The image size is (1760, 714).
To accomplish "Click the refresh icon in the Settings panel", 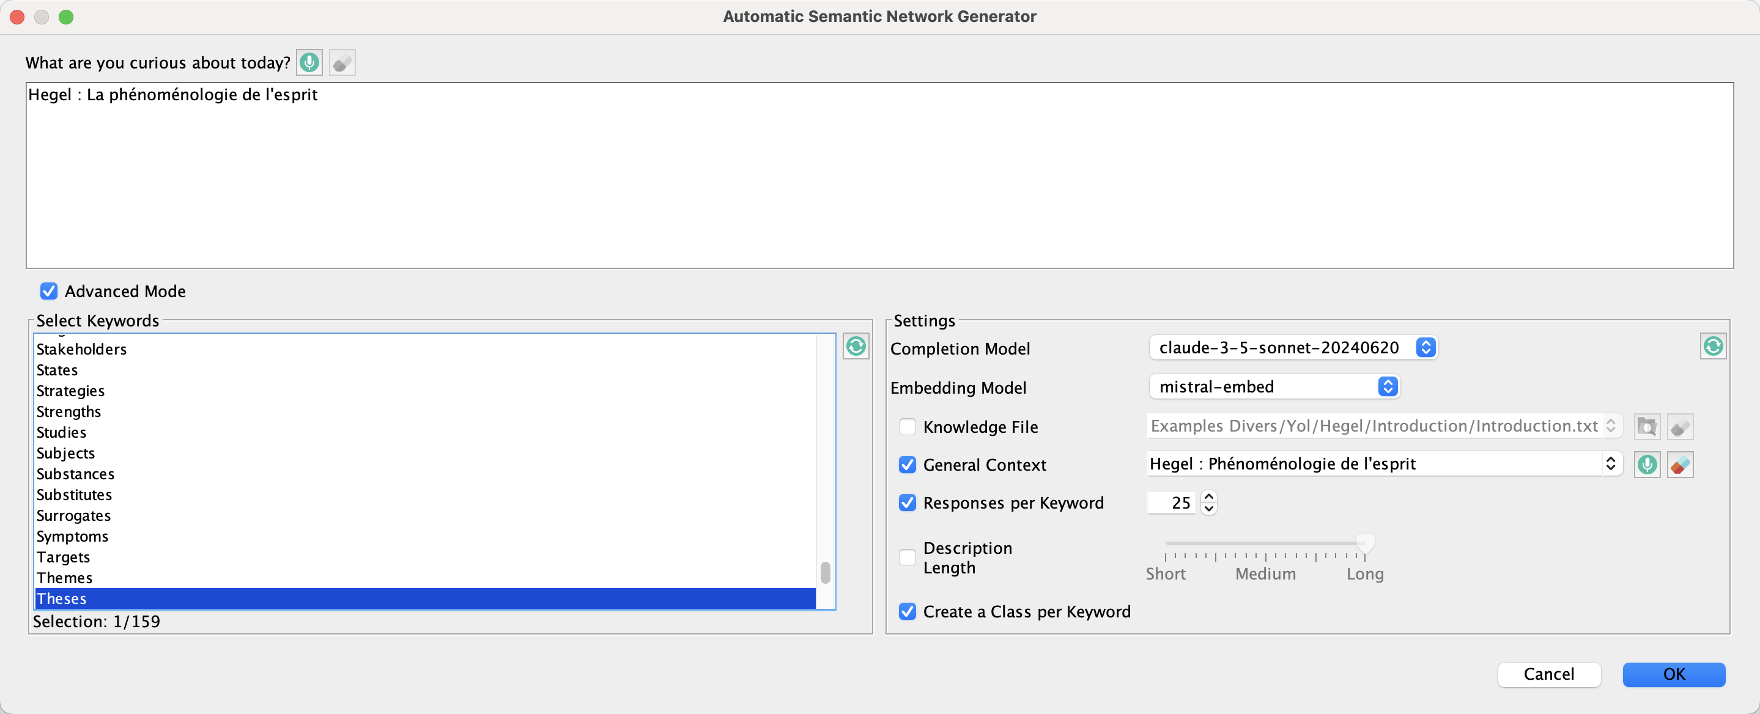I will (1712, 347).
